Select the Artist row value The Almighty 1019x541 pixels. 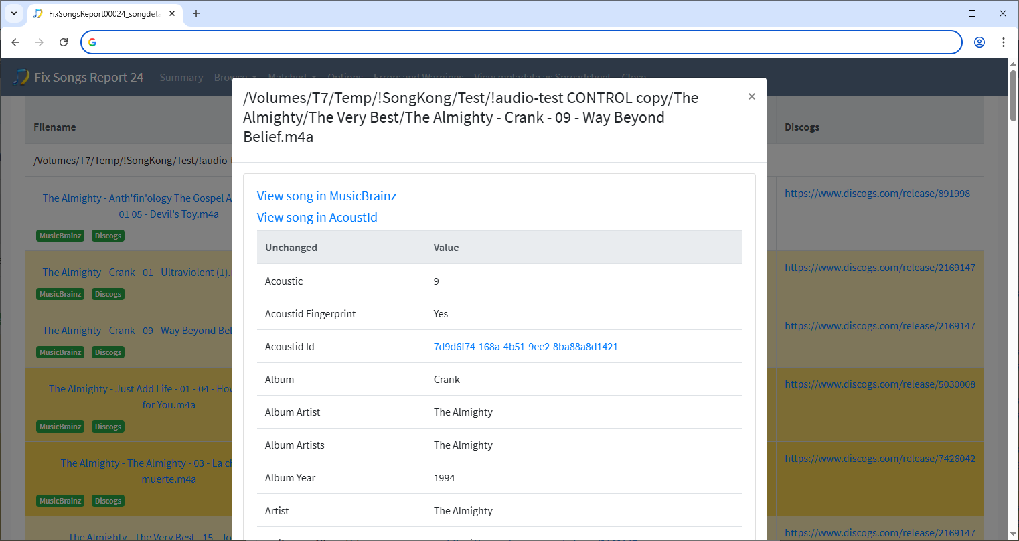(x=463, y=511)
